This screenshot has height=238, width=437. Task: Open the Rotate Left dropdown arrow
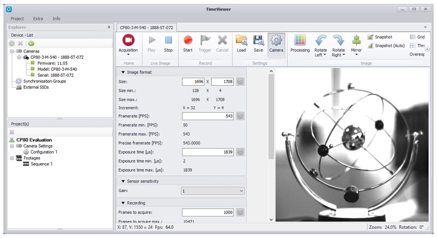325,55
